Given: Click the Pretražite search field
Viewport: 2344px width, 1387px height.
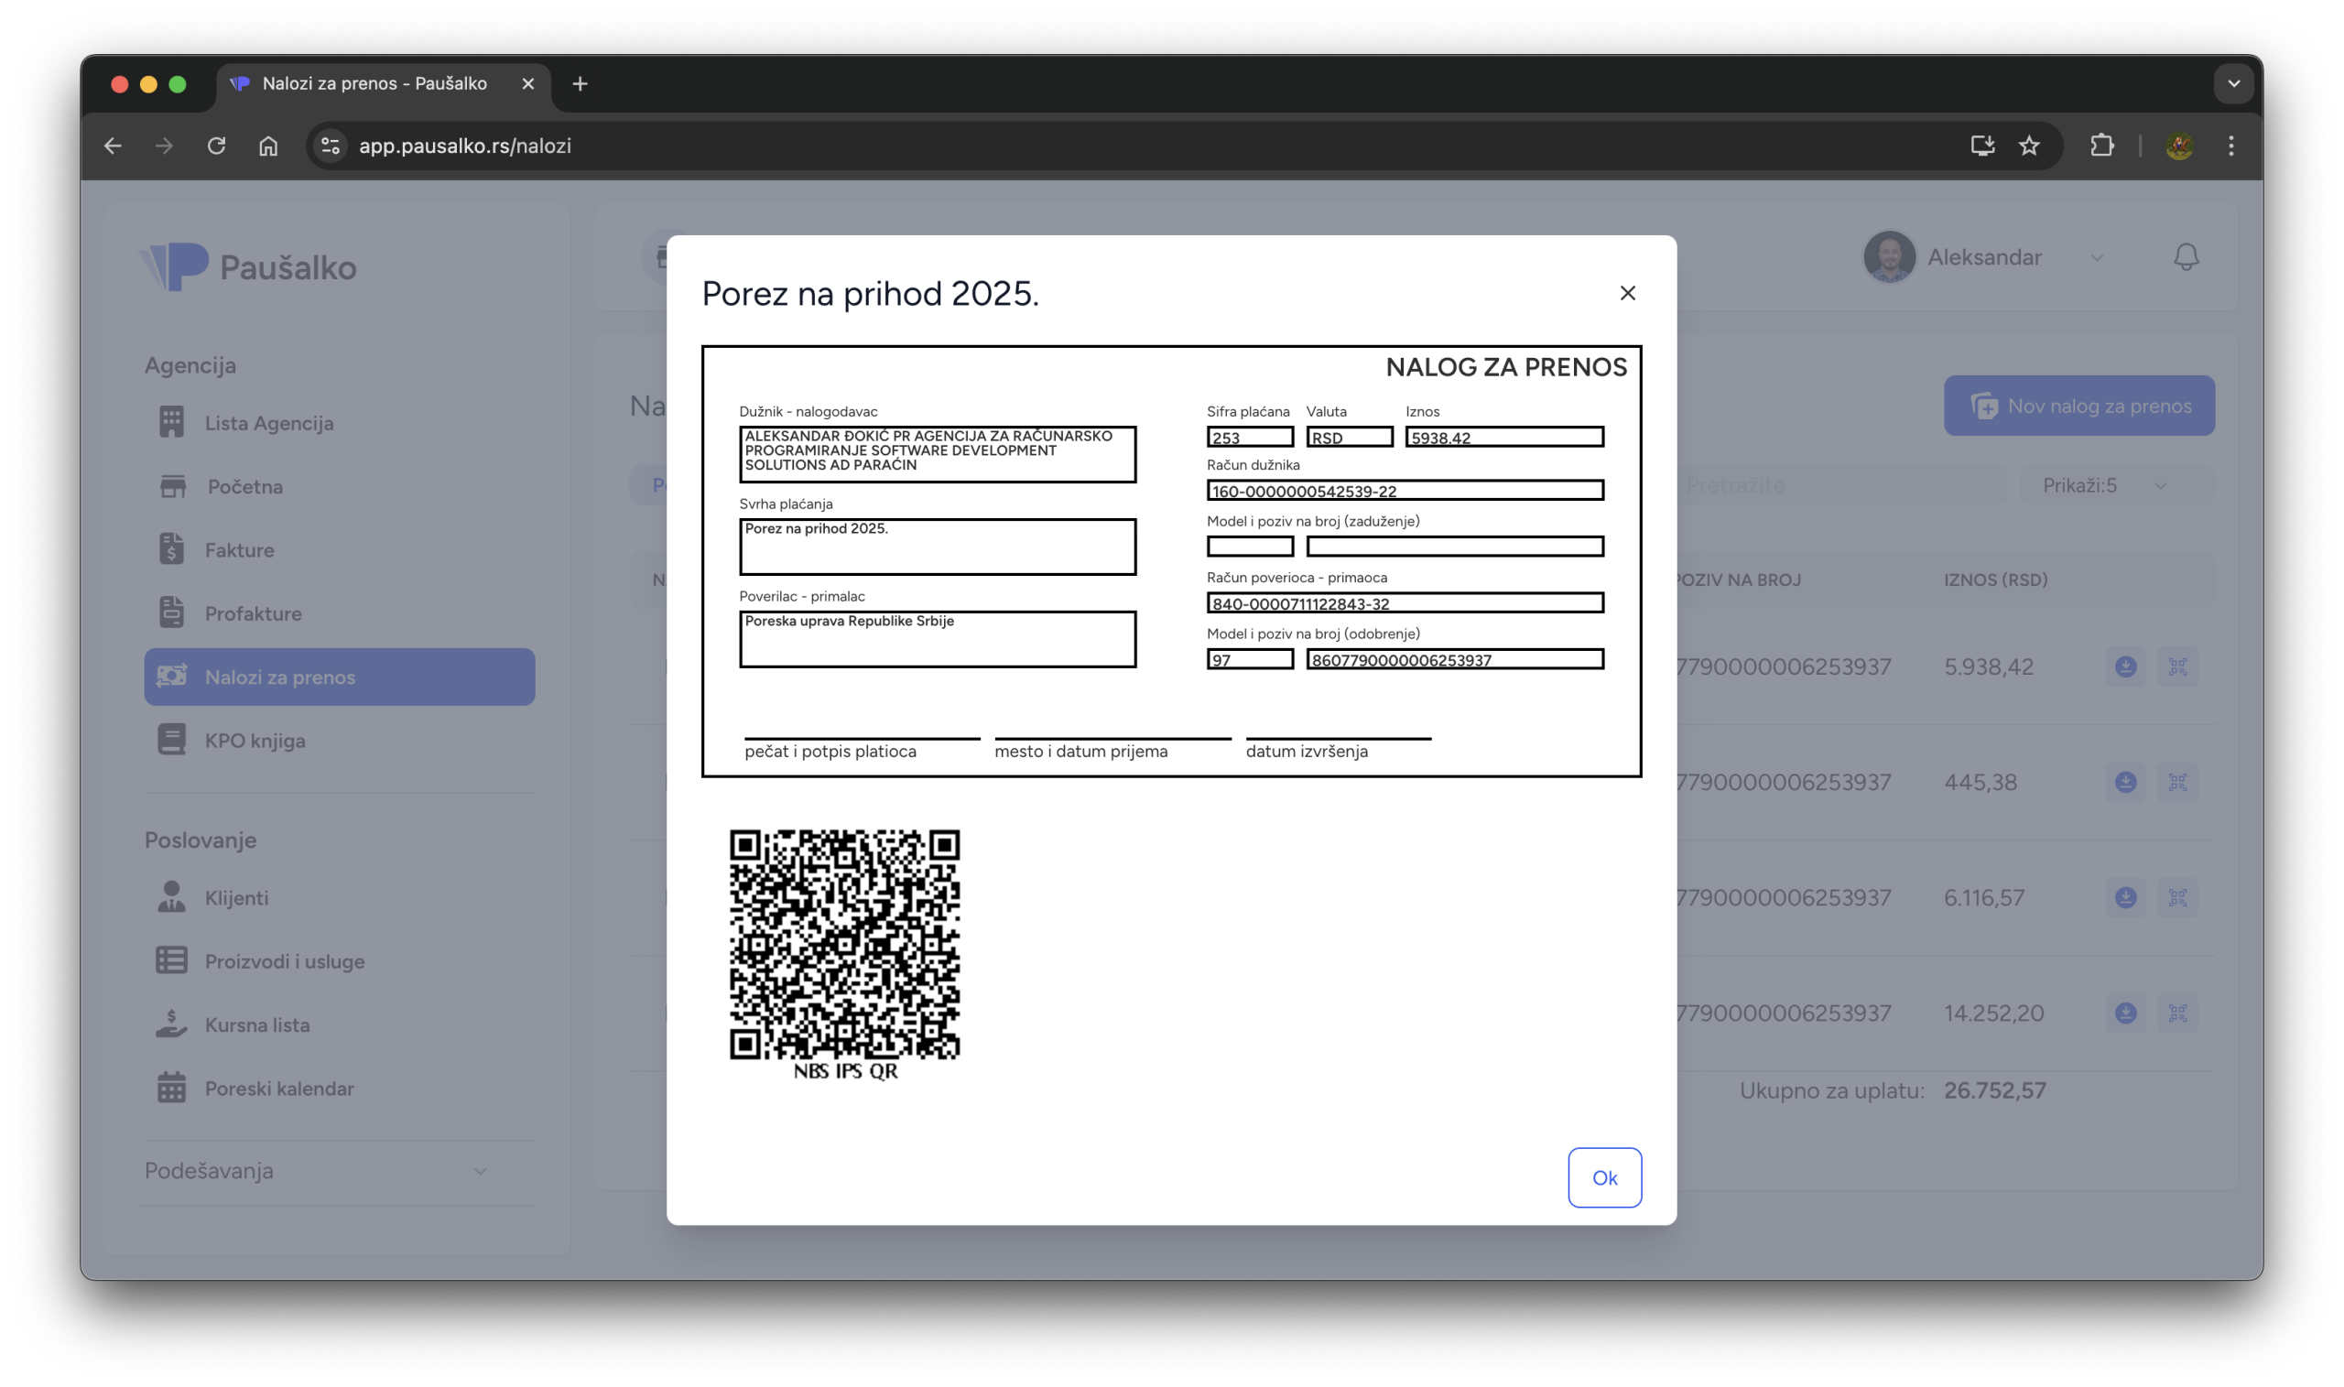Looking at the screenshot, I should [1832, 485].
